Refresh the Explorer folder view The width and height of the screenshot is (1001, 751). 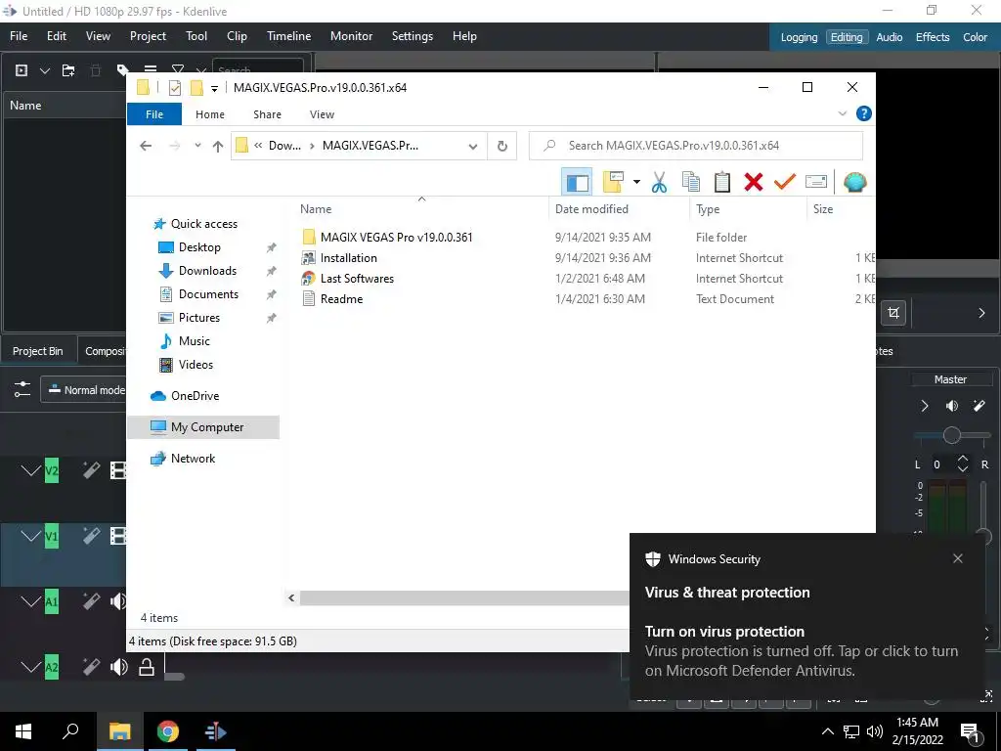[x=502, y=147]
